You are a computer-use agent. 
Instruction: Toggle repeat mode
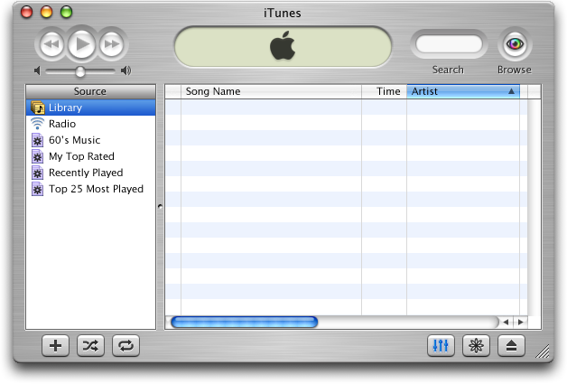pyautogui.click(x=125, y=346)
